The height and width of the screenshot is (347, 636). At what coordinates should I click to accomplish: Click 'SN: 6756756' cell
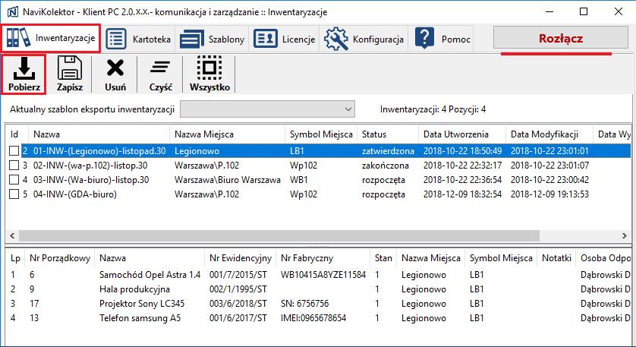pos(304,304)
